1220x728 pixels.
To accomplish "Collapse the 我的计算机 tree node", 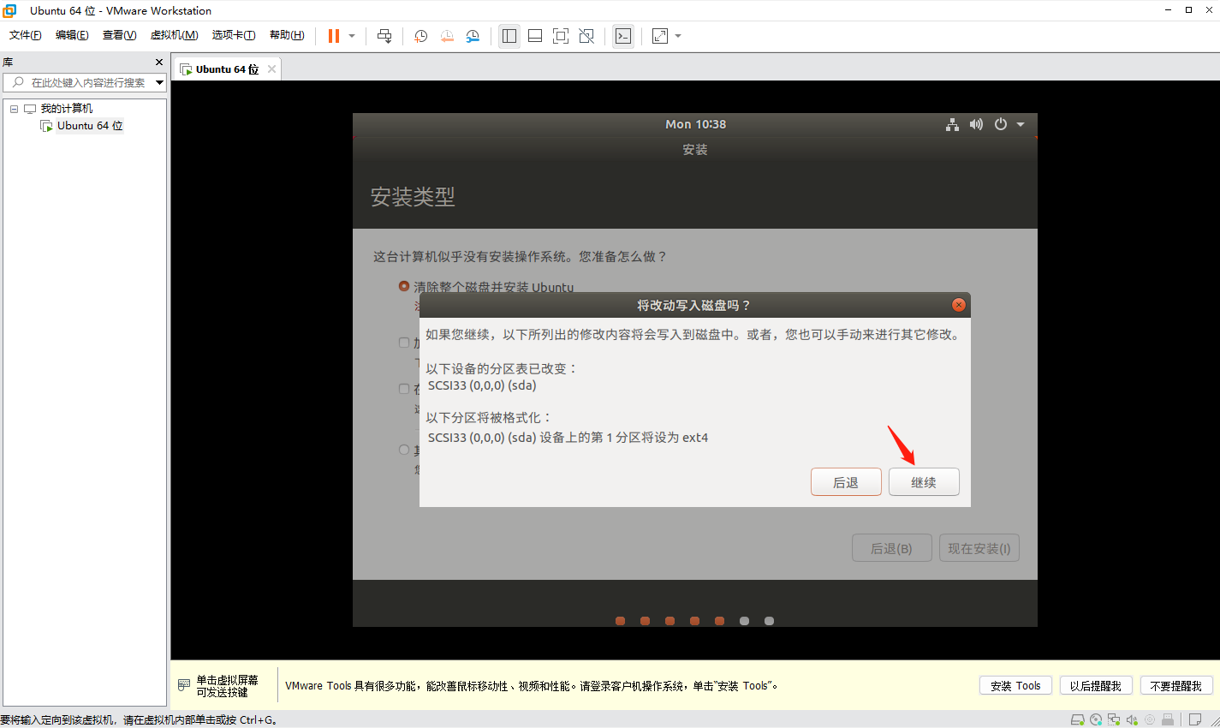I will pyautogui.click(x=14, y=109).
